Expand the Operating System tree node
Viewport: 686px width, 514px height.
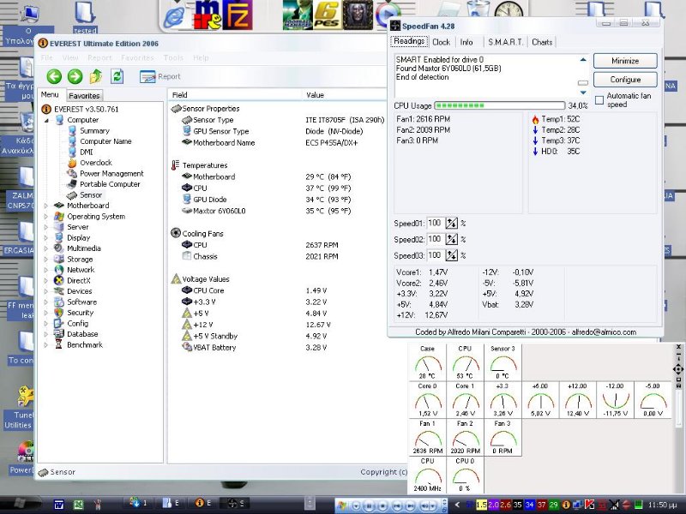click(x=46, y=217)
